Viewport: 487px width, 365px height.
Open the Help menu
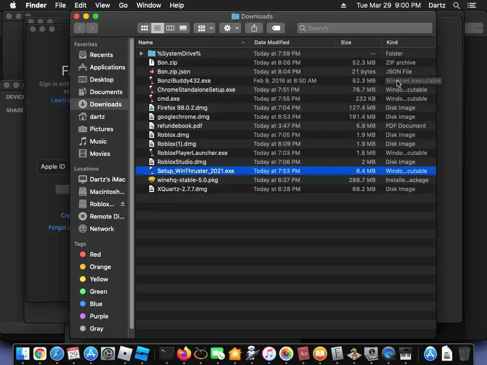(x=177, y=5)
